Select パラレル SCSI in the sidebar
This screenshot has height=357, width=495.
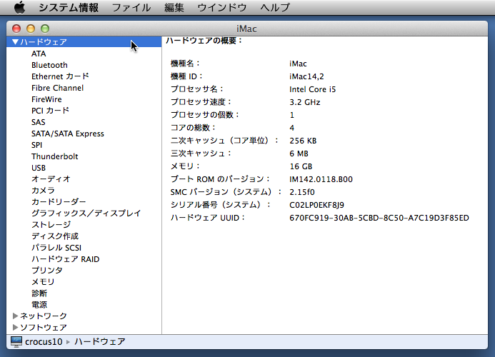[56, 248]
